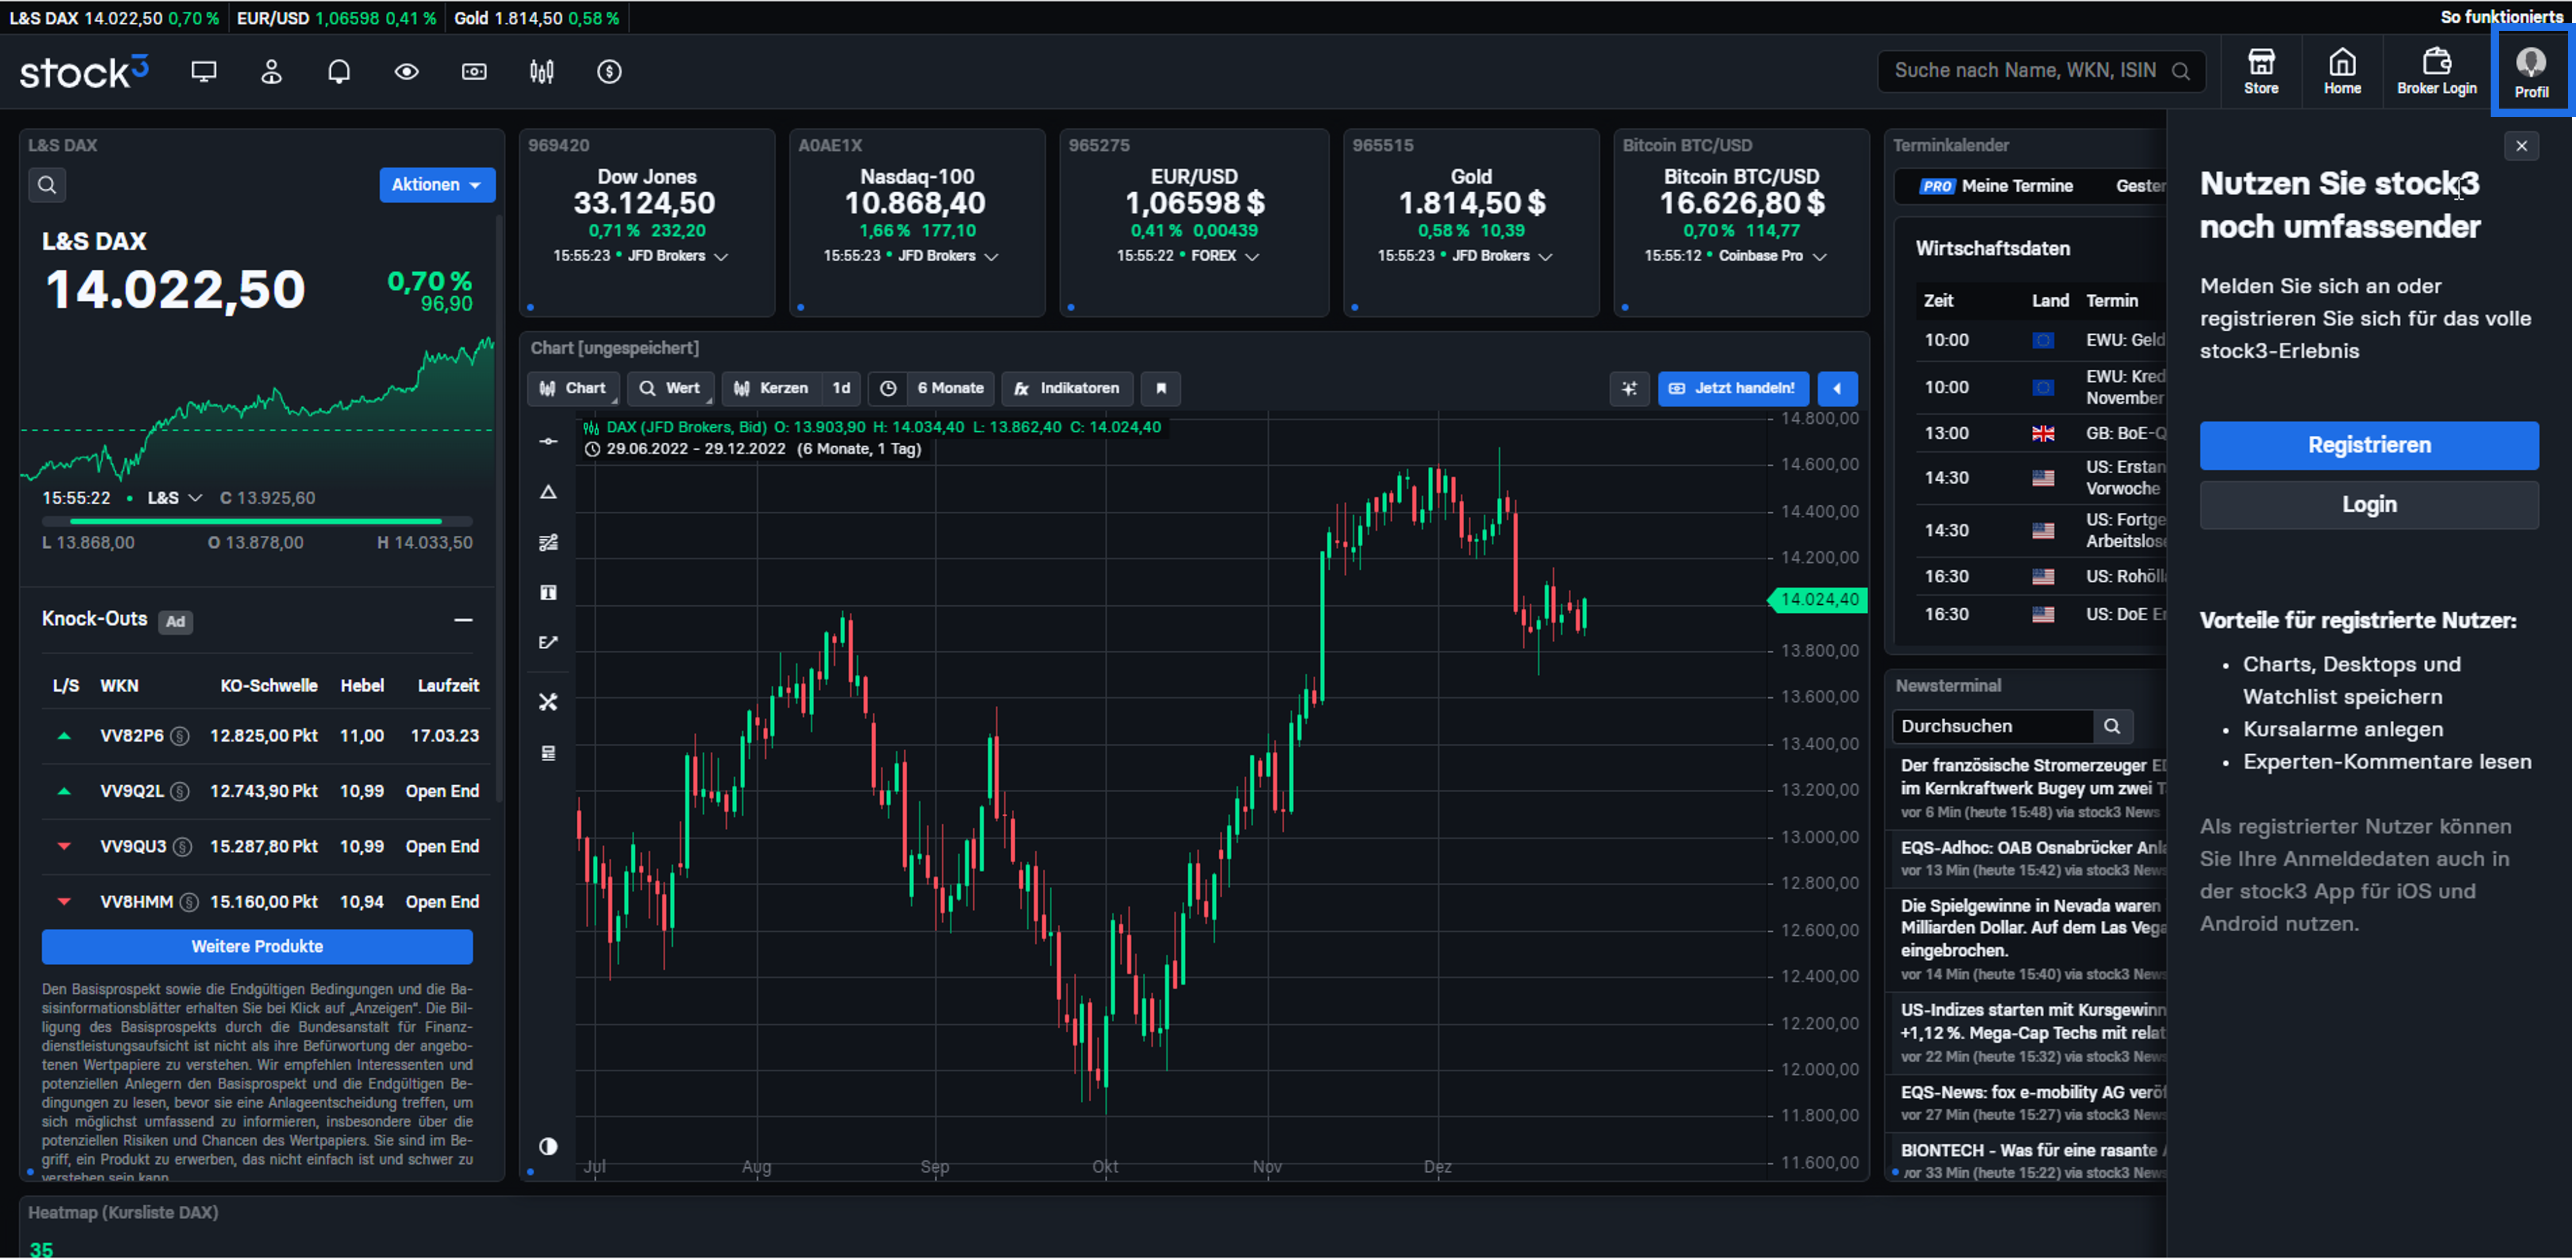Select the edit drawing pencil tool

pos(548,643)
